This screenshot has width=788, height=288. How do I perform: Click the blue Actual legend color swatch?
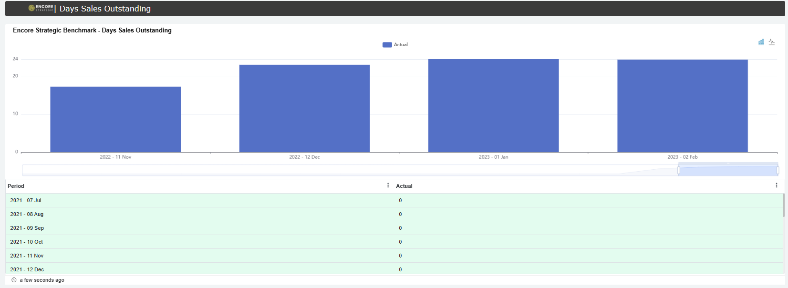[x=387, y=45]
